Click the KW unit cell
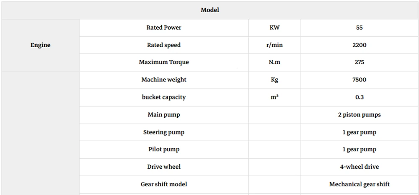419x195 pixels. pos(274,28)
